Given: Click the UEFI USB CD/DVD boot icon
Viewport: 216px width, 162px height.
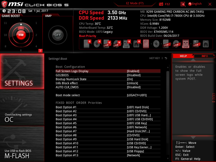Looking at the screenshot, I should point(117,44).
